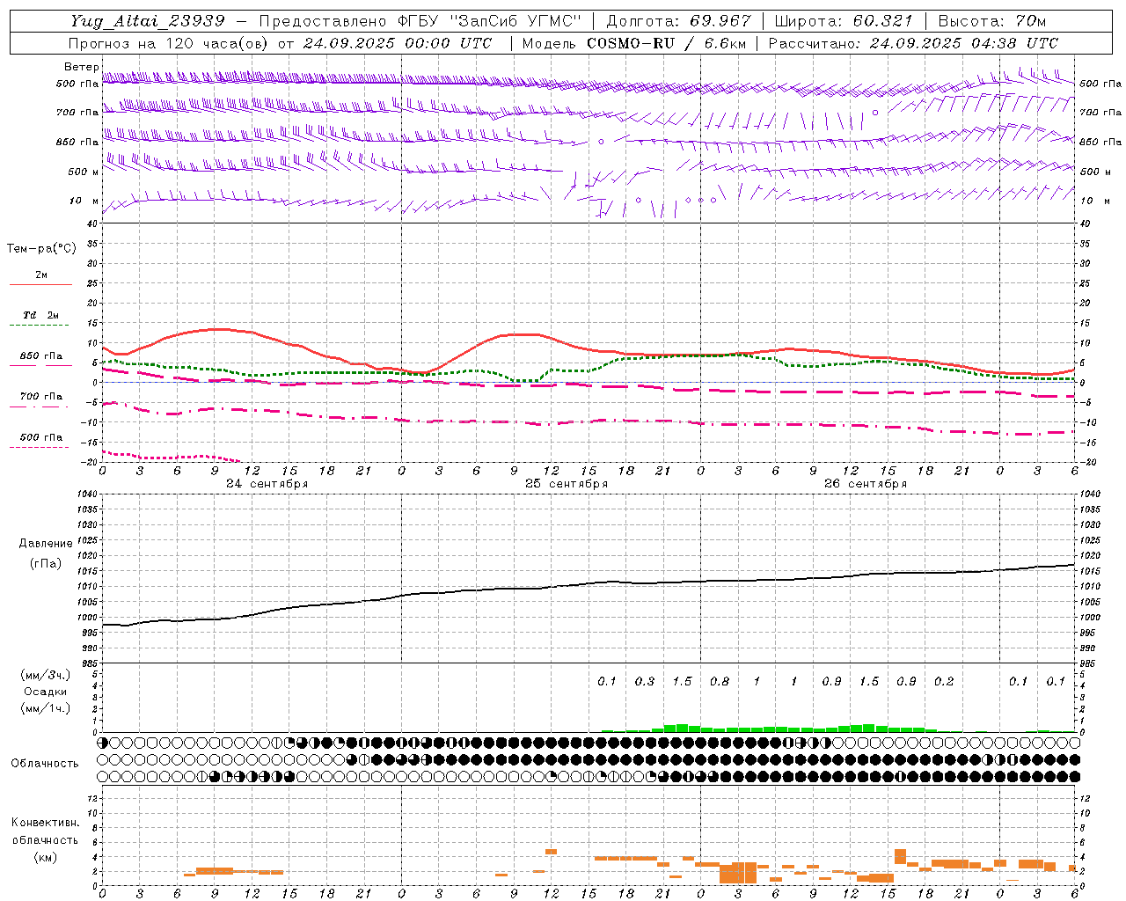
Task: Click the 'Прогноз на 120 часа(ов)' text
Action: (x=169, y=43)
